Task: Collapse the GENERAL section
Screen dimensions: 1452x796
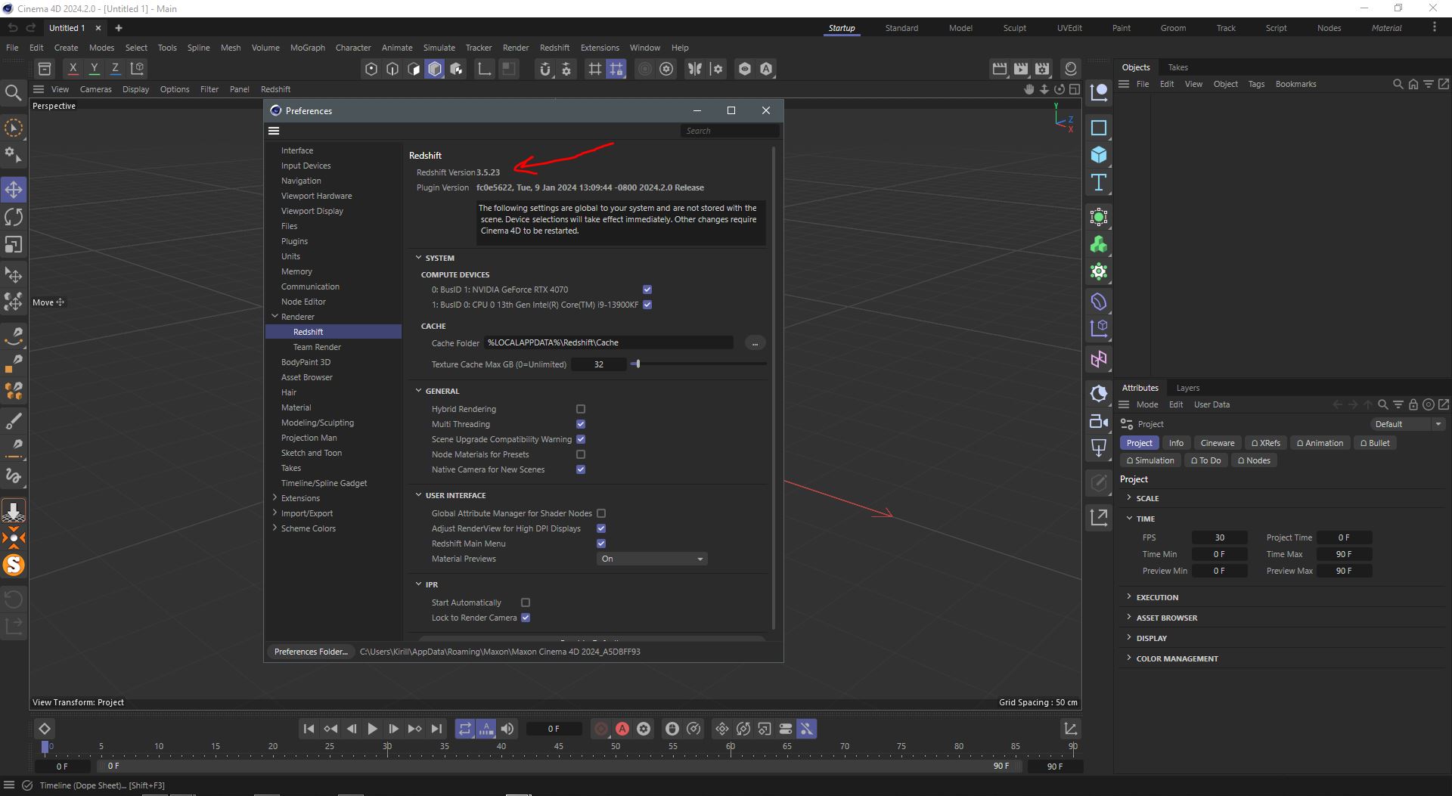Action: pyautogui.click(x=418, y=391)
